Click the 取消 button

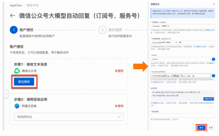tap(211, 128)
